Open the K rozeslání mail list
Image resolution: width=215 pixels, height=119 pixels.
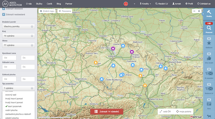pyautogui.click(x=209, y=74)
